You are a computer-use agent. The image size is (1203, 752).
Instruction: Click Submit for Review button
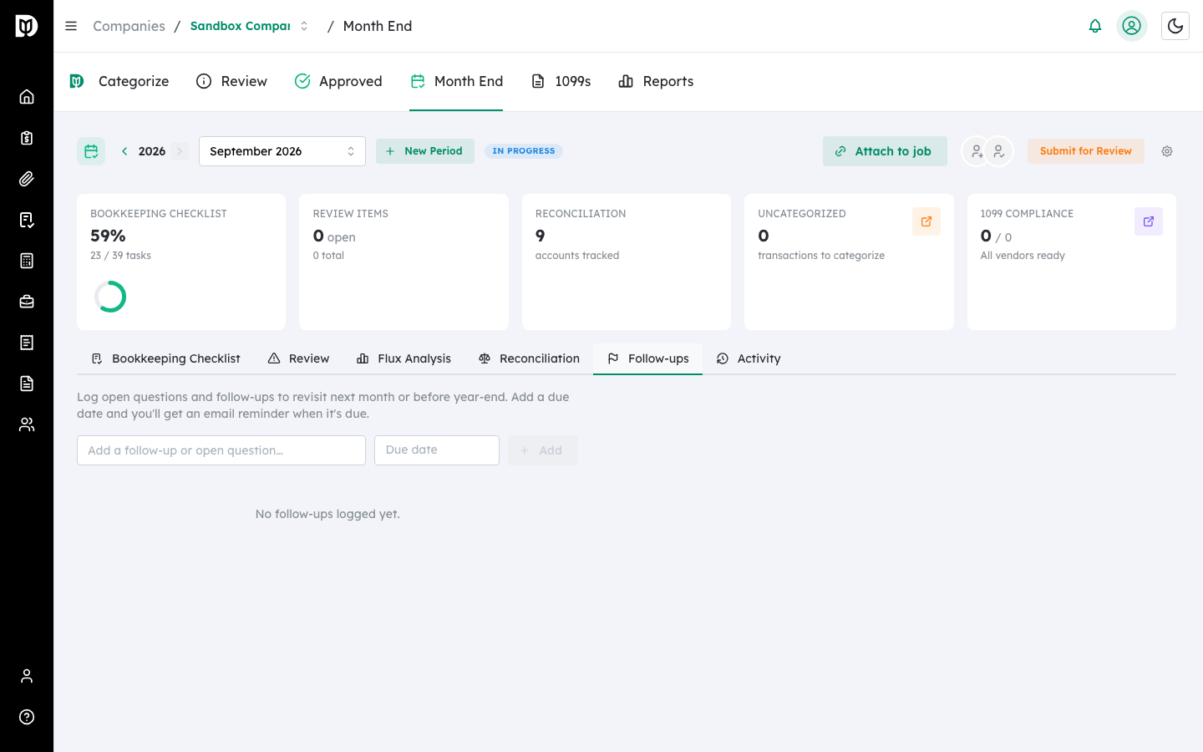point(1086,151)
